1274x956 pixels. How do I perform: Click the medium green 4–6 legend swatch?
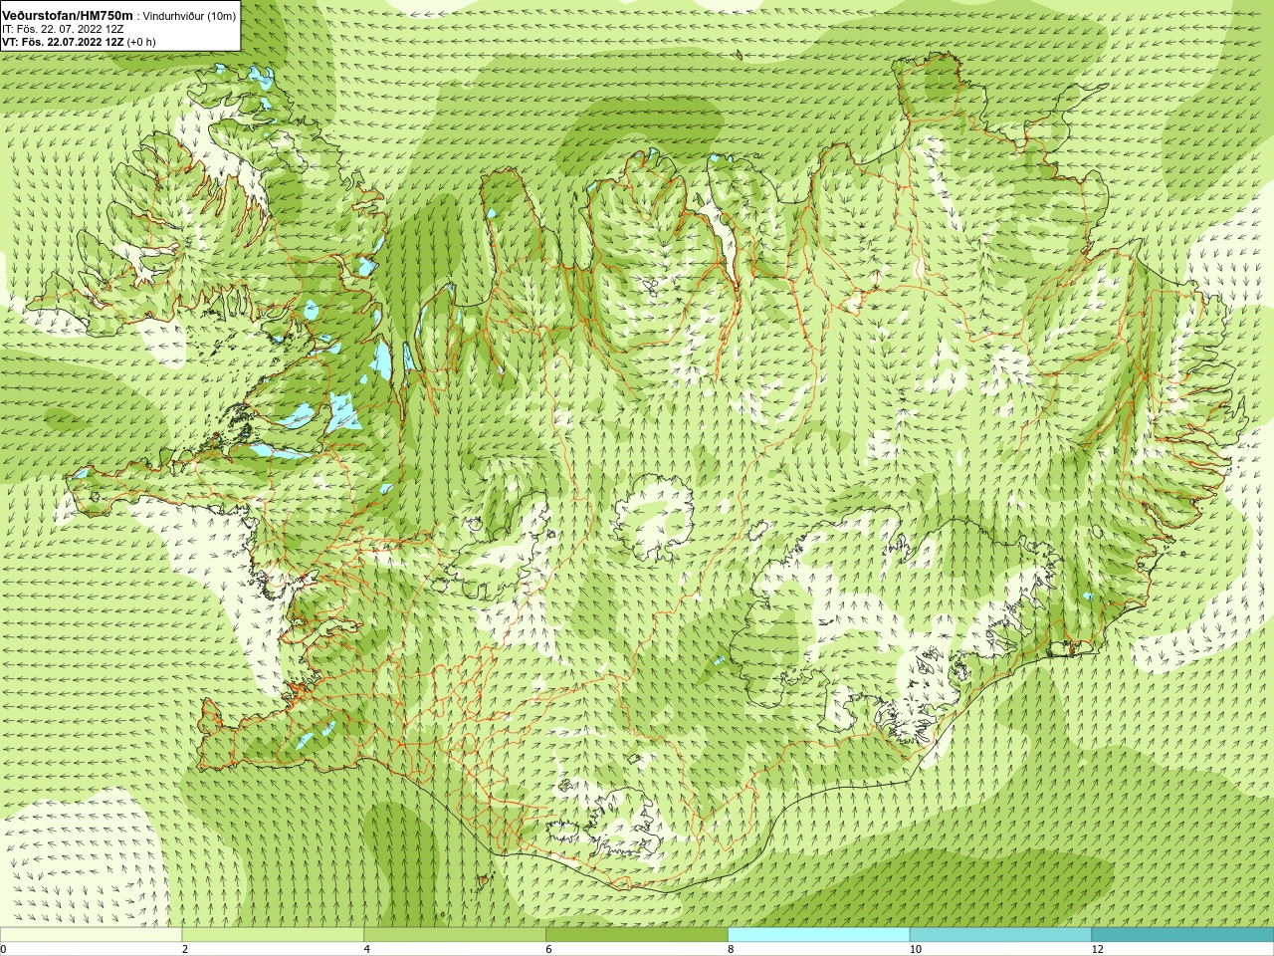(455, 935)
